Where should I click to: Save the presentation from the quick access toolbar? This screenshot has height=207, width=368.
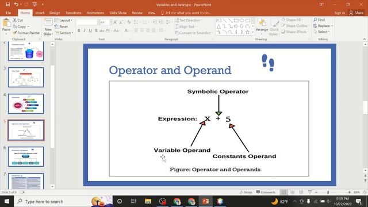7,4
